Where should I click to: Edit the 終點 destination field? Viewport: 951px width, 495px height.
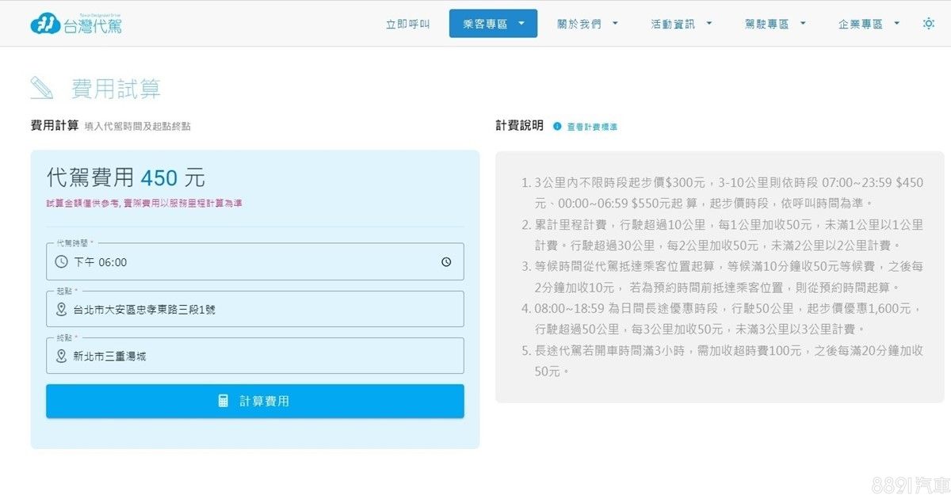click(262, 356)
